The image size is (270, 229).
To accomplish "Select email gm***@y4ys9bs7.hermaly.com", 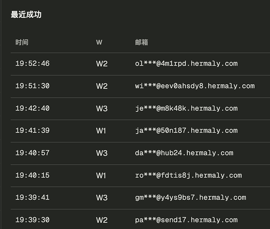I will coord(190,198).
